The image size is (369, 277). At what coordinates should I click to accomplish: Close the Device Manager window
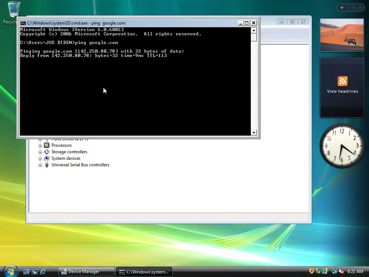pyautogui.click(x=303, y=22)
